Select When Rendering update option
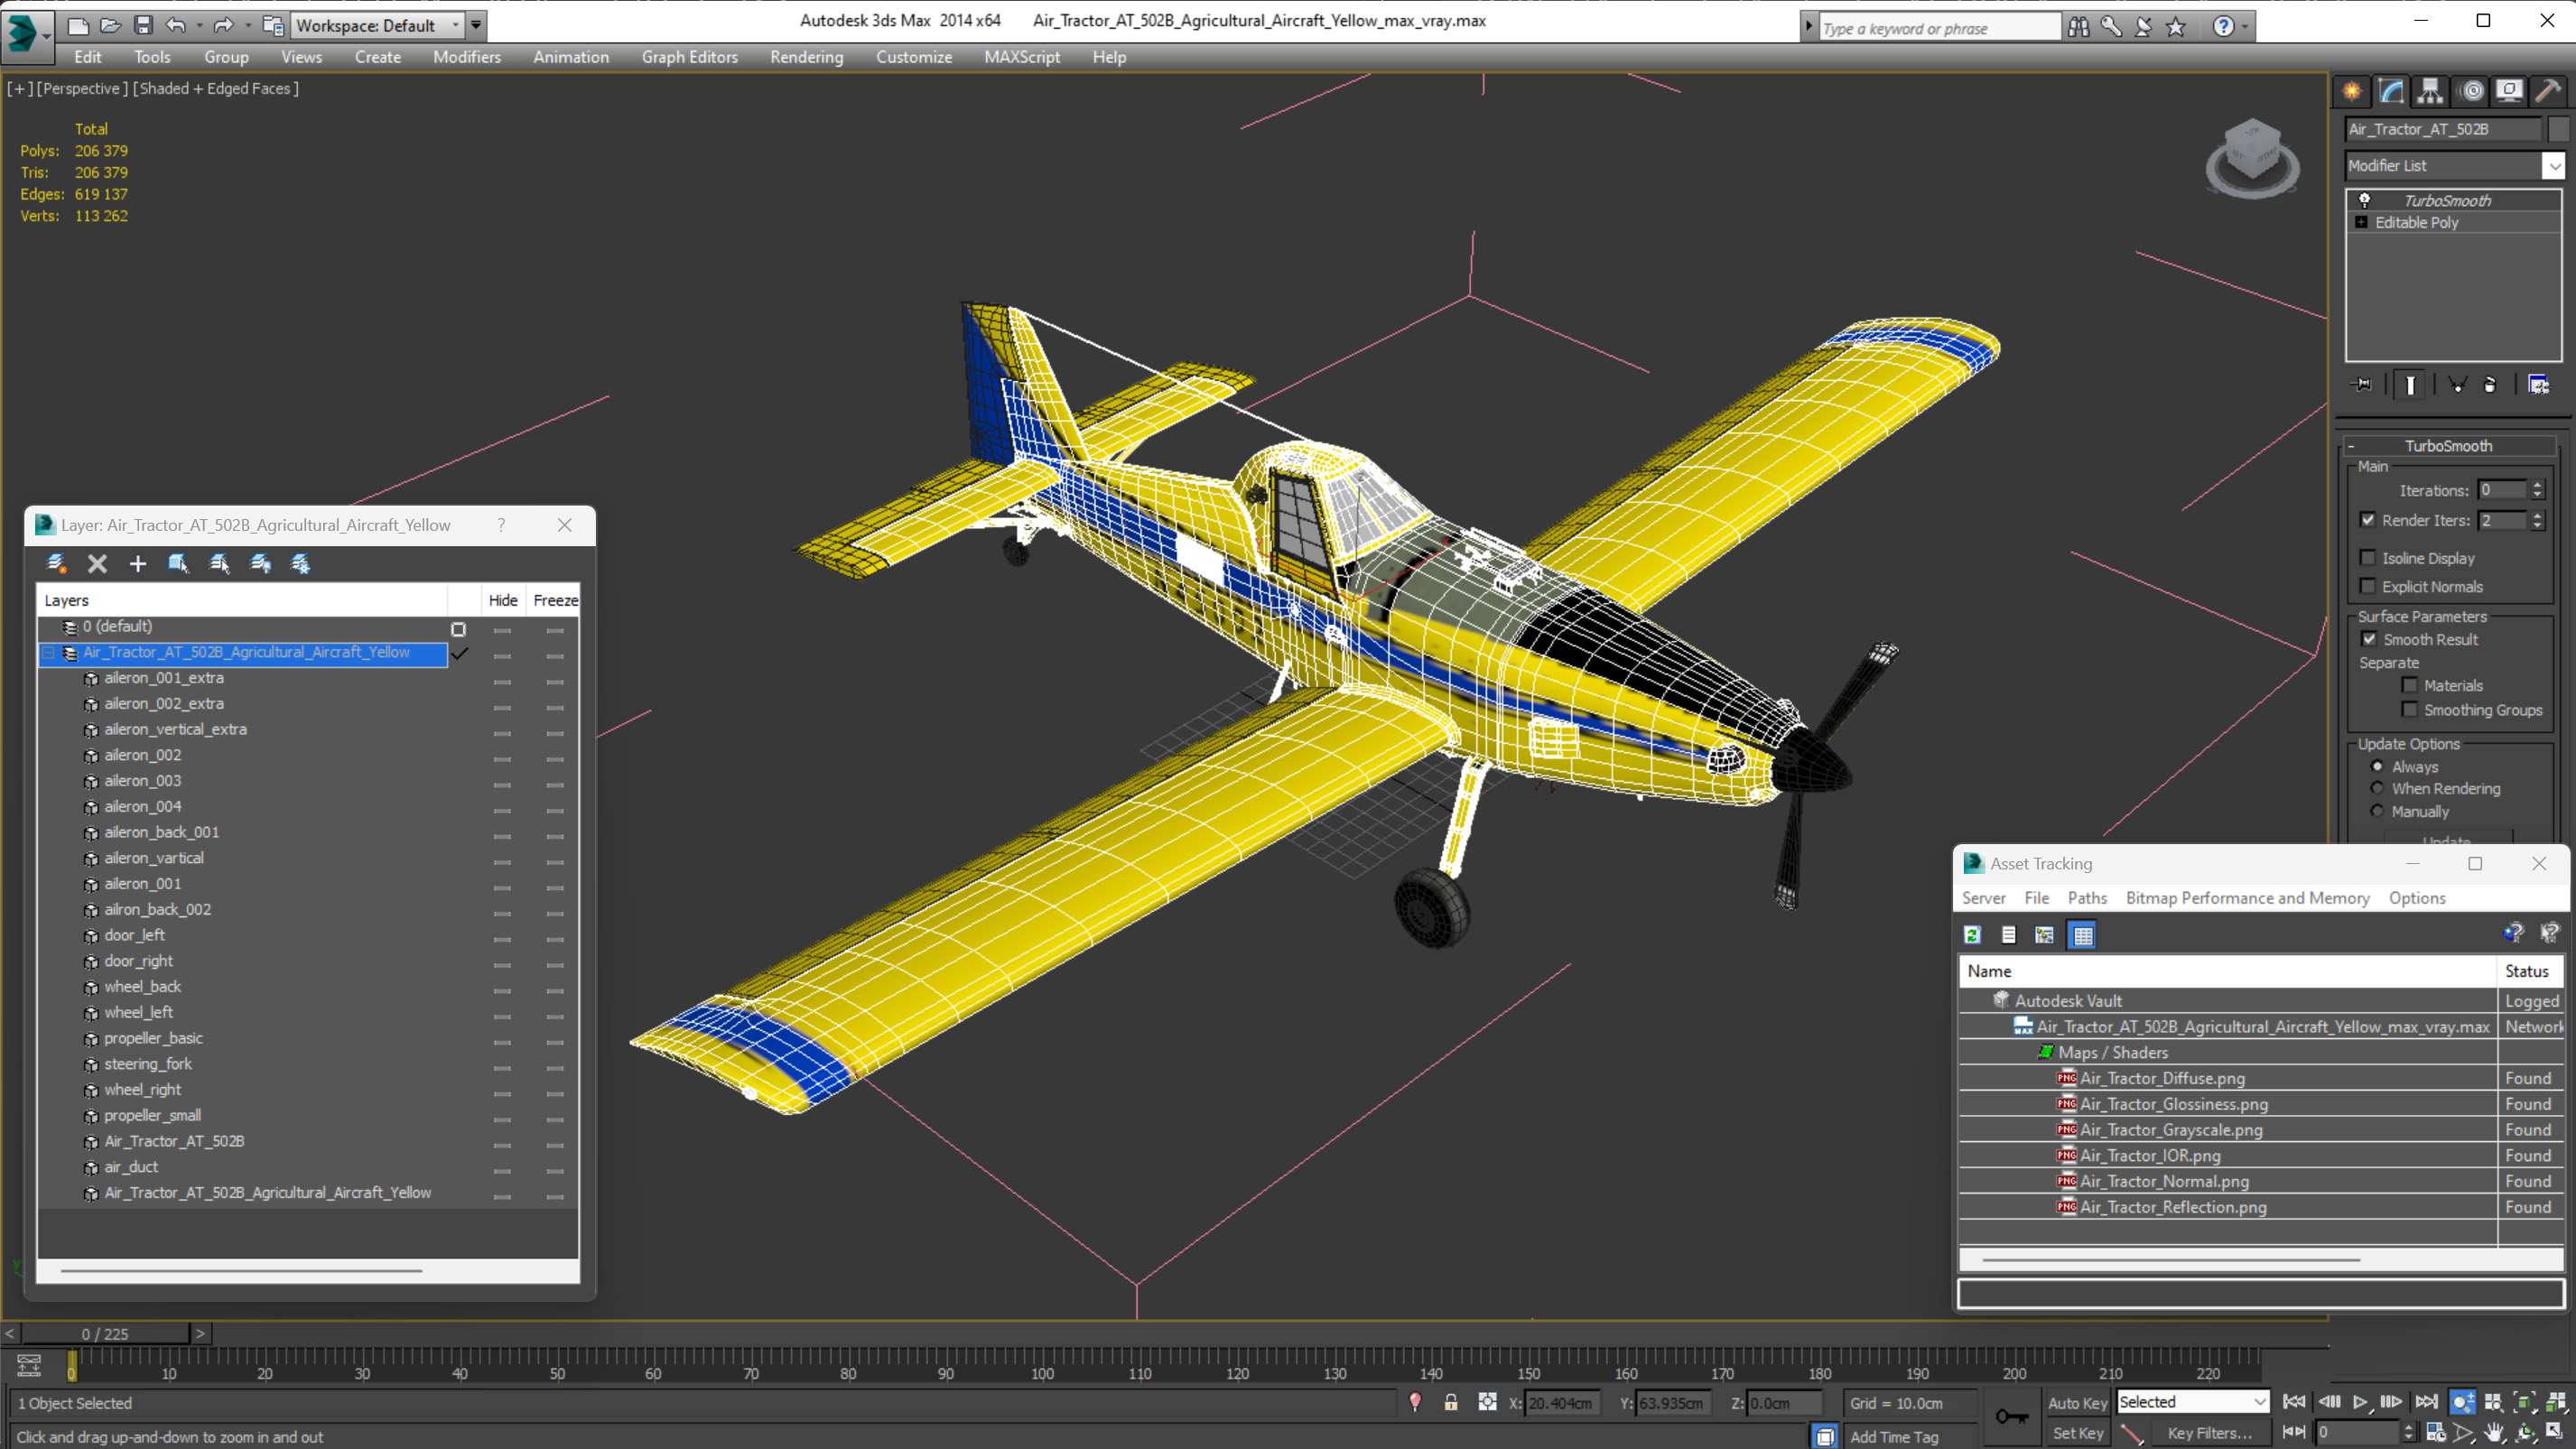2576x1449 pixels. pos(2377,788)
